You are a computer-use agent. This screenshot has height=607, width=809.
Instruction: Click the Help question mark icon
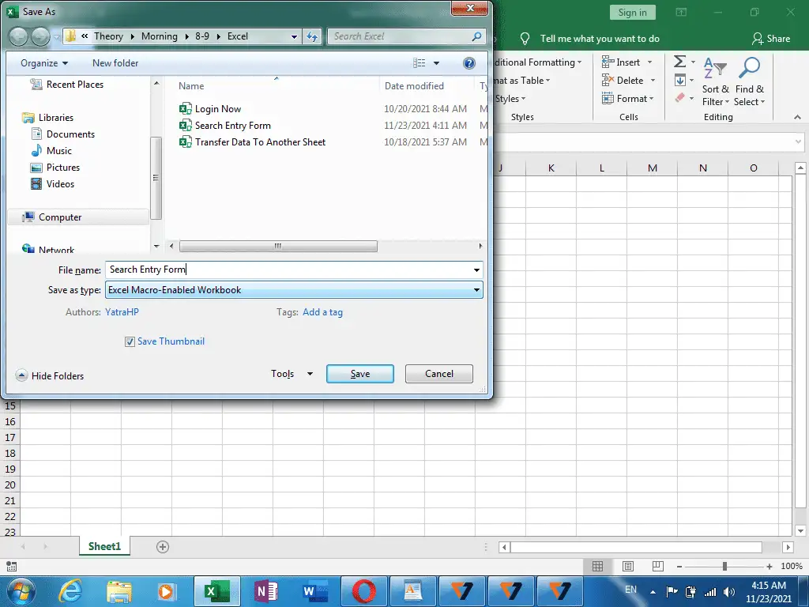[468, 63]
